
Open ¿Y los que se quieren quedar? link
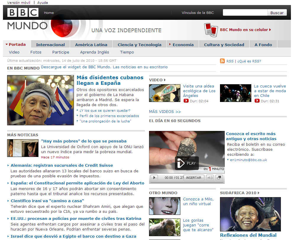[105, 111]
